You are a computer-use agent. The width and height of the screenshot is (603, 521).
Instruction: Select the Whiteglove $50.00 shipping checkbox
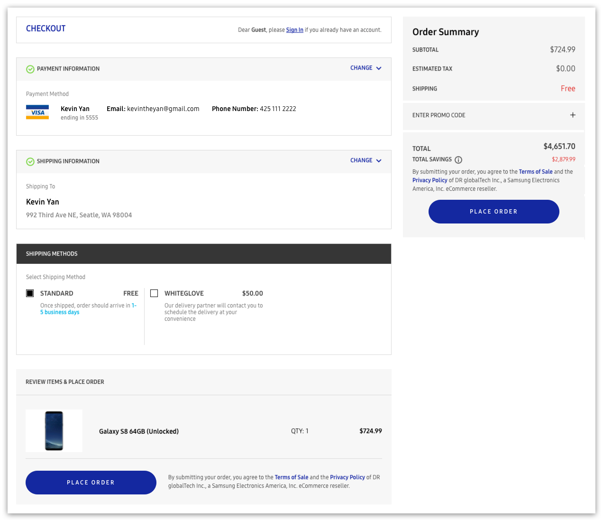coord(154,293)
